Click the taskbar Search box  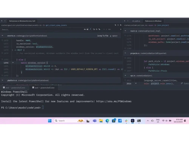(x=69, y=121)
